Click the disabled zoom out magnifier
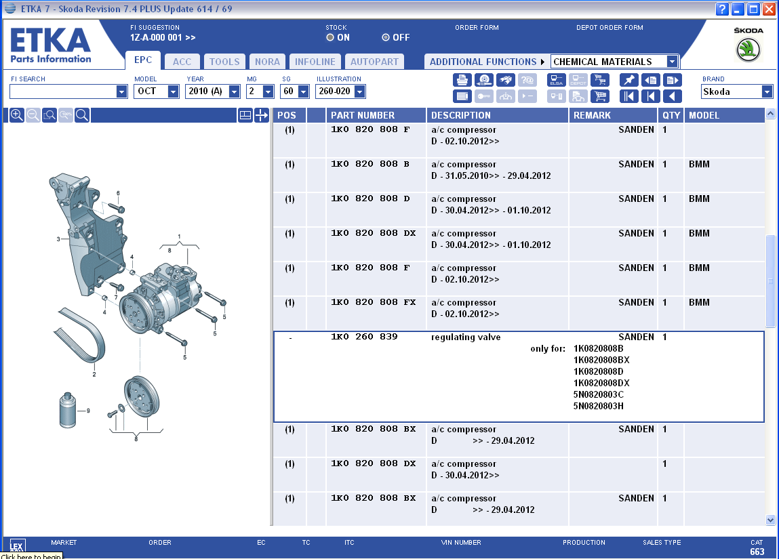The height and width of the screenshot is (559, 779). (33, 115)
